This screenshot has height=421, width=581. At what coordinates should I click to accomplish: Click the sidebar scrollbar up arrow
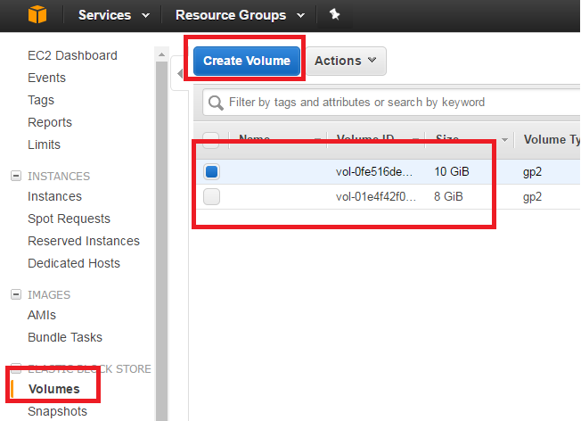(161, 54)
